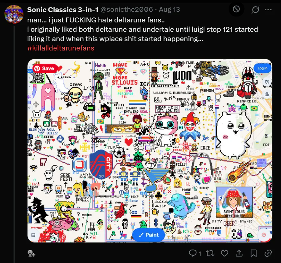Click the Pinterest Save button

coord(45,68)
